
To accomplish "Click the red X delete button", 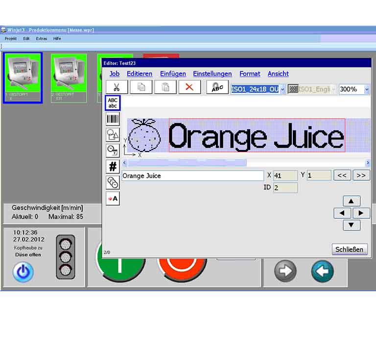I will (189, 87).
